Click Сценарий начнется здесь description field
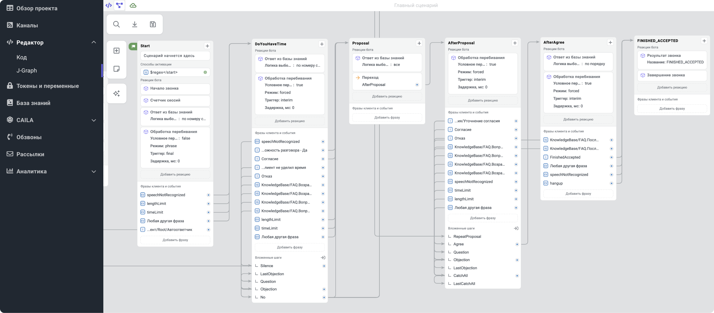714x313 pixels. [175, 56]
